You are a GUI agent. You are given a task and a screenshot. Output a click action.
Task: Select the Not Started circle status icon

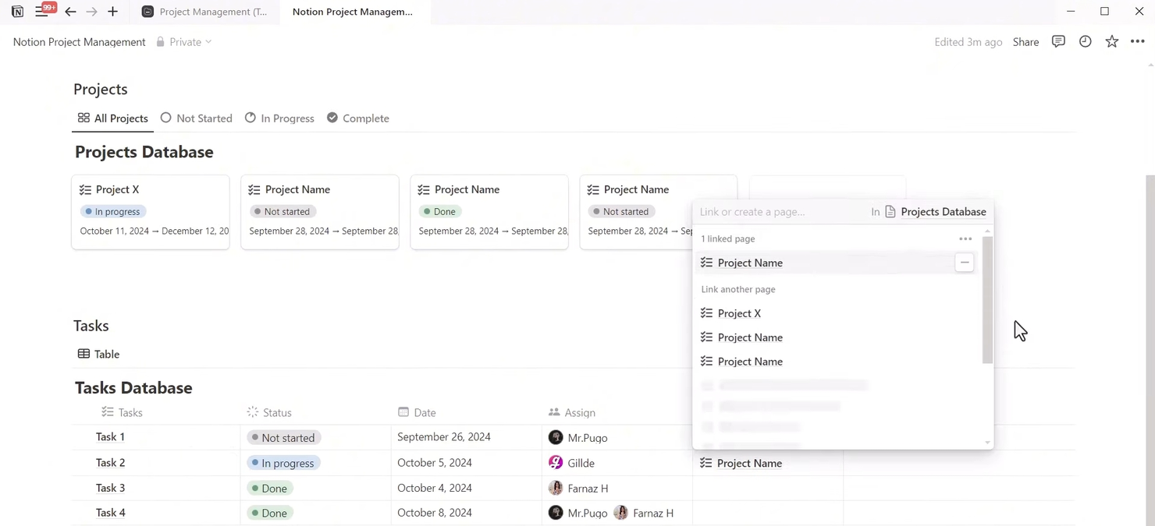(x=165, y=118)
